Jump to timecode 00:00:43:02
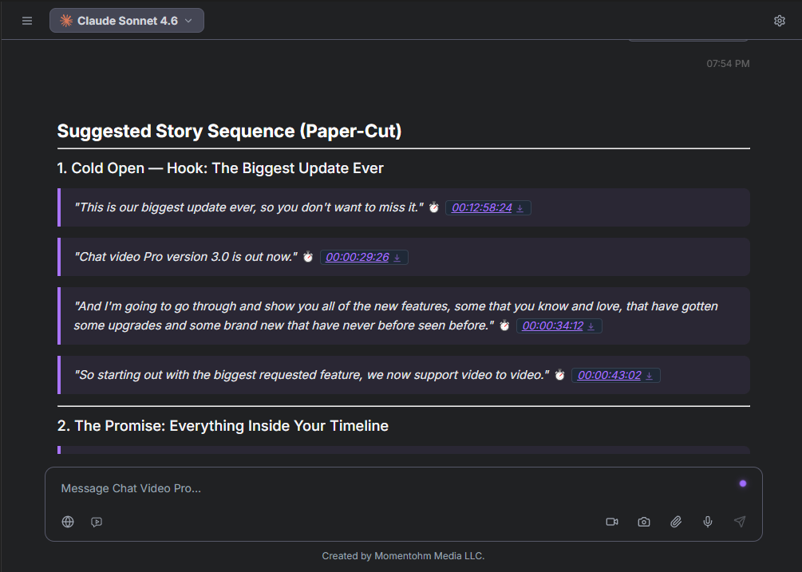 point(609,375)
